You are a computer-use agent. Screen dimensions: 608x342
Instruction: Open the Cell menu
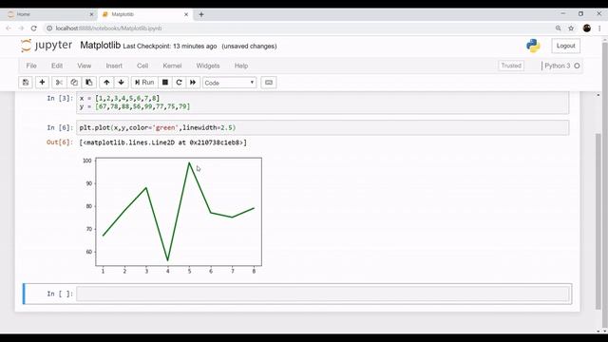[142, 66]
